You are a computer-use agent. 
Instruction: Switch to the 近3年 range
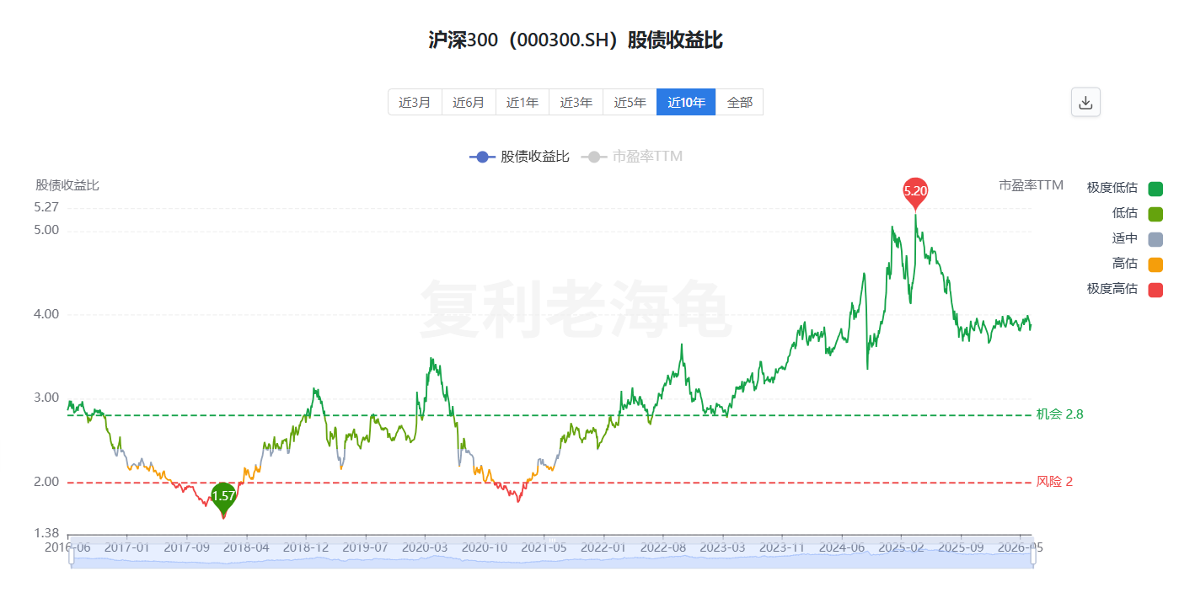[576, 102]
